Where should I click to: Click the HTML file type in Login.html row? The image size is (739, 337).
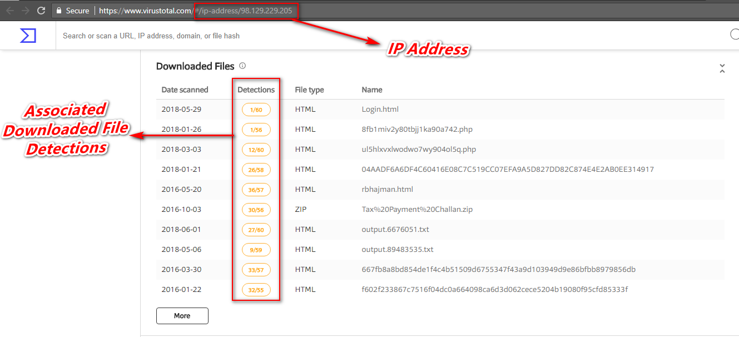pyautogui.click(x=305, y=110)
